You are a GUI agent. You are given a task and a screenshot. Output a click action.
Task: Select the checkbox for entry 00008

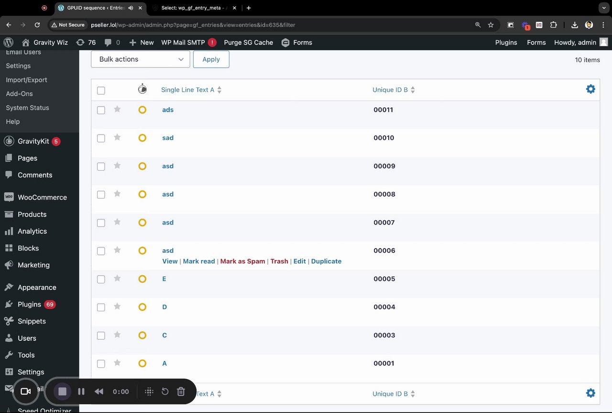pos(101,195)
